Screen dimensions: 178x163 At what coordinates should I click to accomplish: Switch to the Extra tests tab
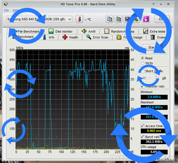click(154, 31)
